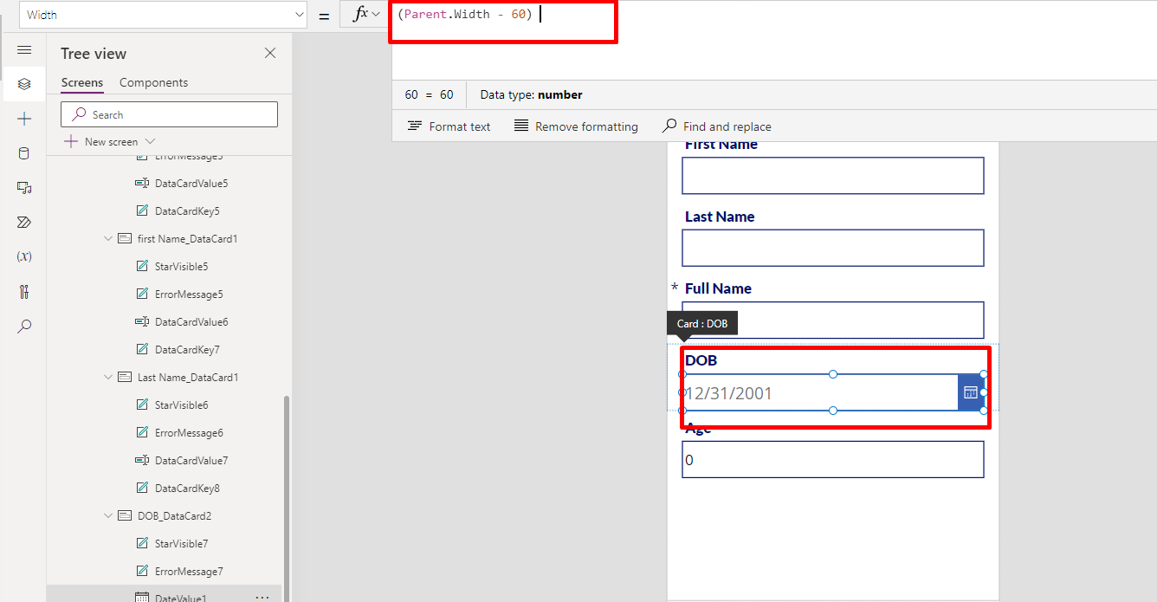Select Last Name_DataCard1 tree item
This screenshot has width=1157, height=602.
click(187, 378)
